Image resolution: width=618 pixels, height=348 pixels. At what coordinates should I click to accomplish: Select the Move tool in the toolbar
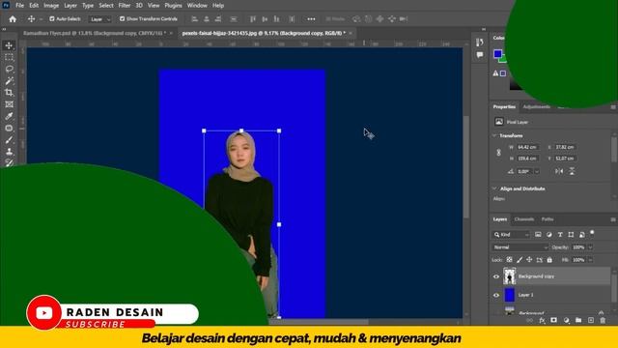[x=9, y=45]
